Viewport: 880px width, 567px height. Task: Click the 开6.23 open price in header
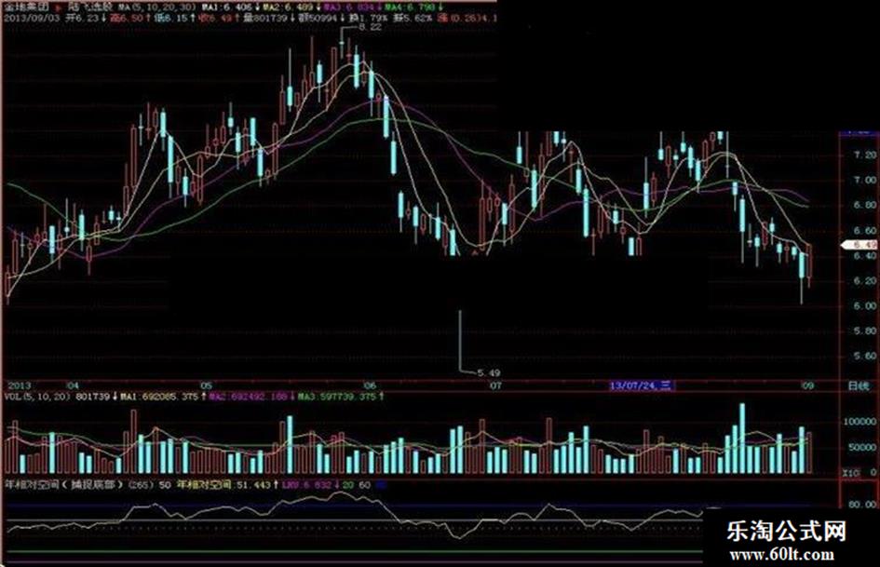click(83, 18)
